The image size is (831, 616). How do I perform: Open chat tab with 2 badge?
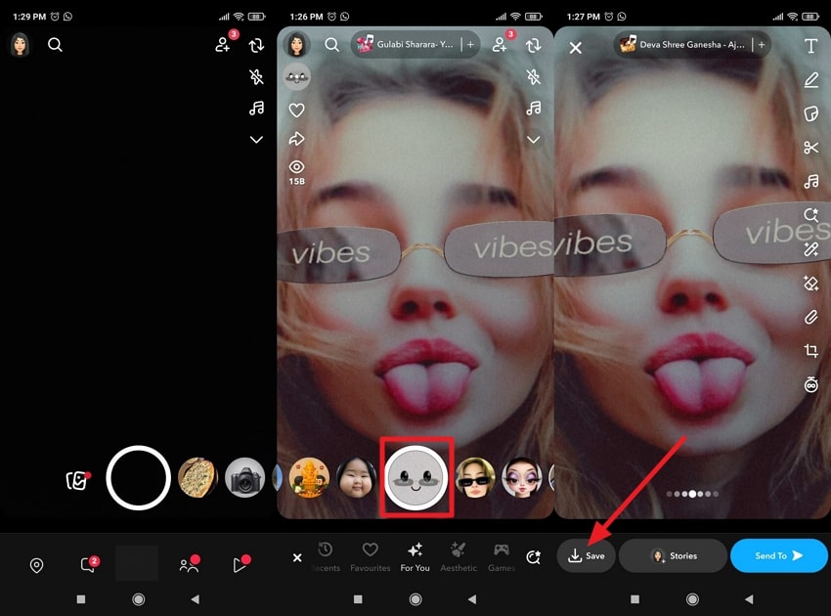[x=89, y=564]
